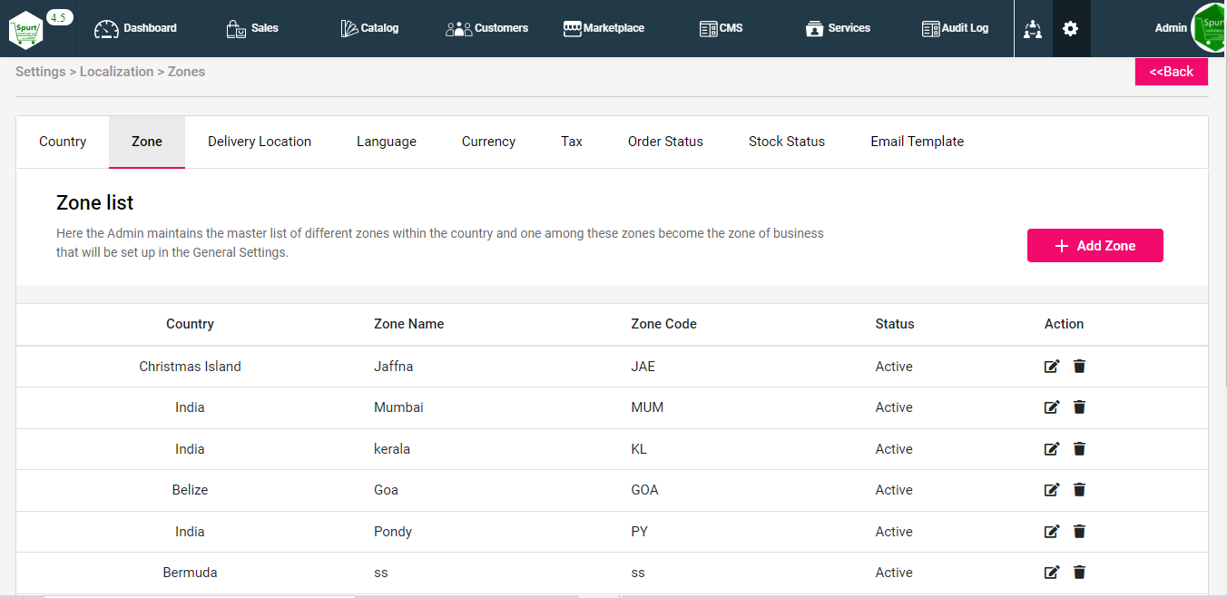The image size is (1227, 598).
Task: Click the Dashboard gauge icon
Action: point(107,29)
